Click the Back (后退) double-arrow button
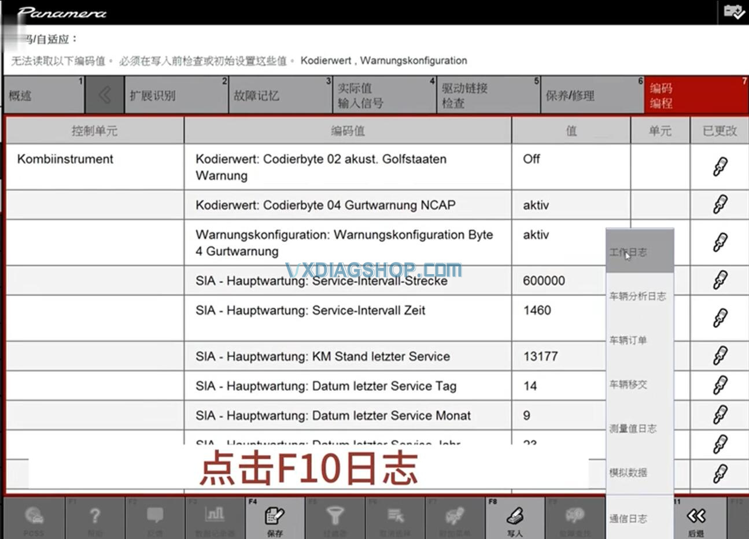Viewport: 749px width, 539px height. (x=696, y=518)
